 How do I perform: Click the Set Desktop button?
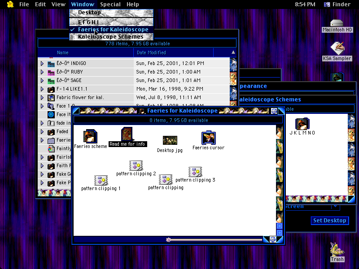tap(330, 221)
